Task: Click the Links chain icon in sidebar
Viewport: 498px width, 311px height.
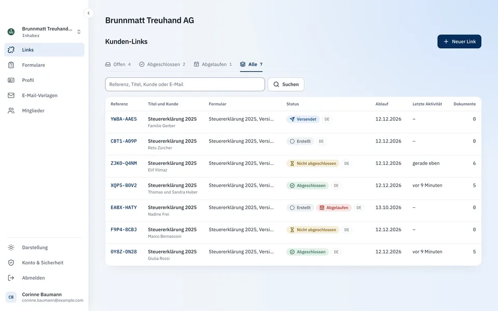Action: click(x=11, y=50)
